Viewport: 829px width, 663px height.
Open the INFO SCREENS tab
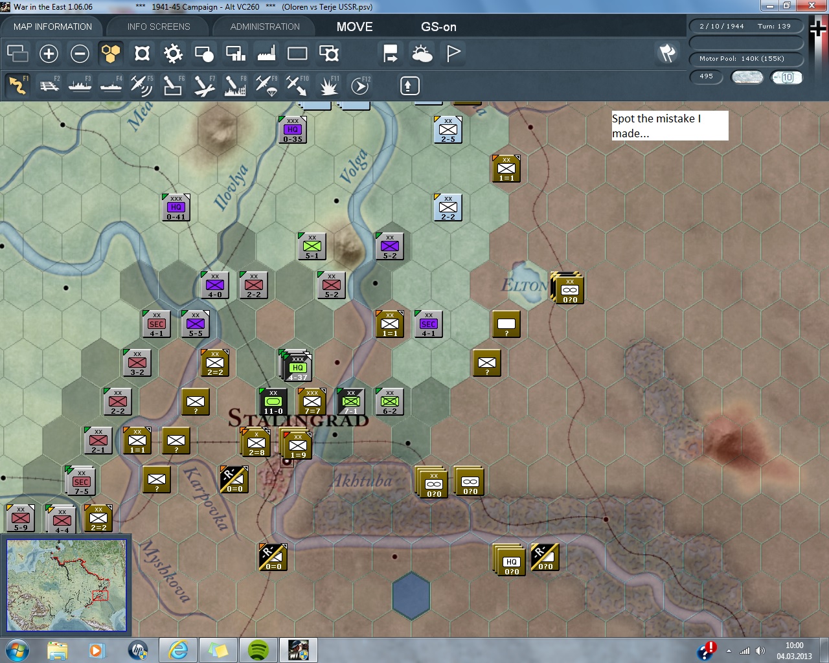(x=159, y=27)
